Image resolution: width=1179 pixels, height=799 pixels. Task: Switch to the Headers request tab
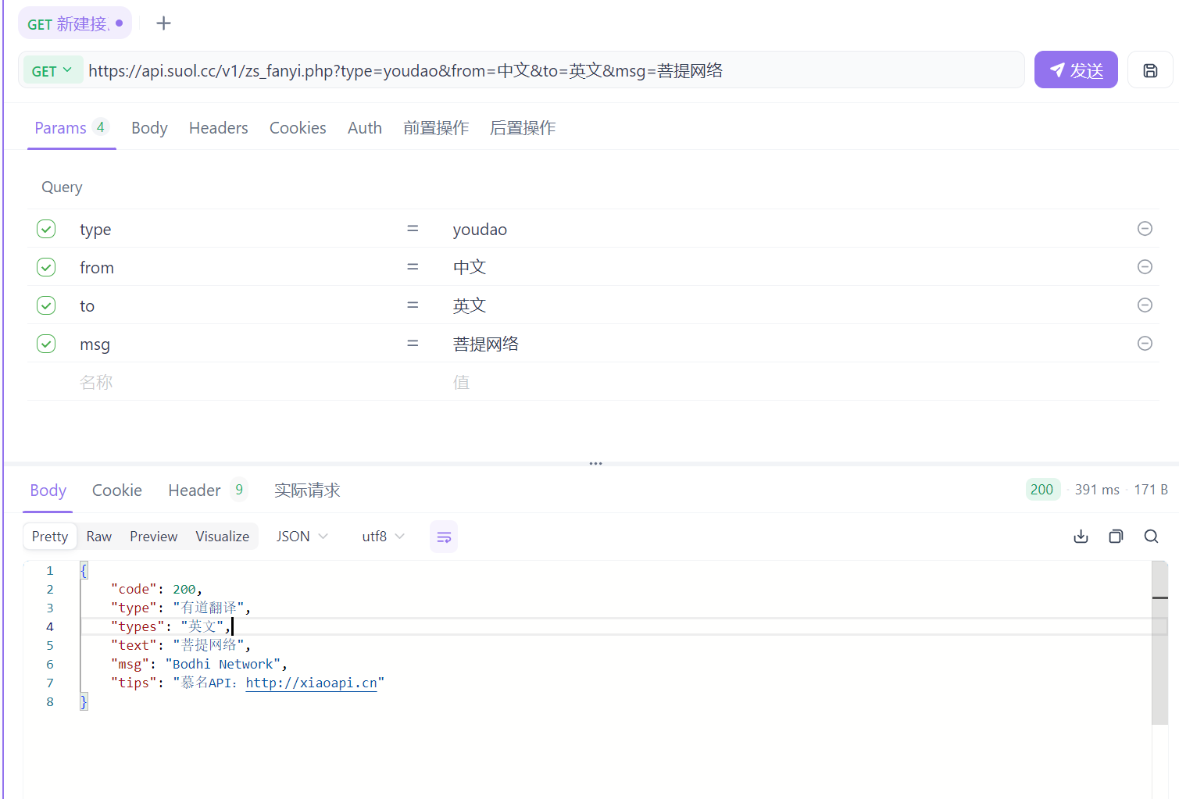click(x=218, y=128)
